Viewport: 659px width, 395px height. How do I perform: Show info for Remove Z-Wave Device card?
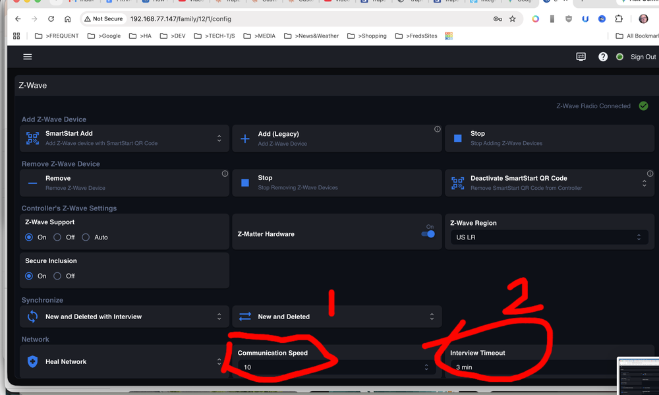[x=225, y=173]
